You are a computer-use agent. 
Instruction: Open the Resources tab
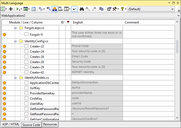click(x=50, y=124)
